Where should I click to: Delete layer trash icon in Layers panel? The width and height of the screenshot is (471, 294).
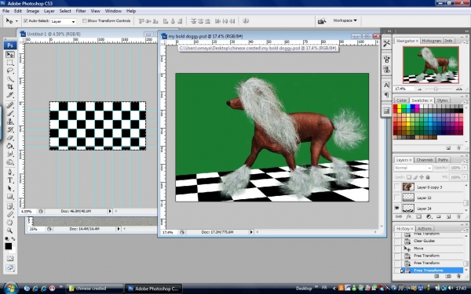click(458, 216)
